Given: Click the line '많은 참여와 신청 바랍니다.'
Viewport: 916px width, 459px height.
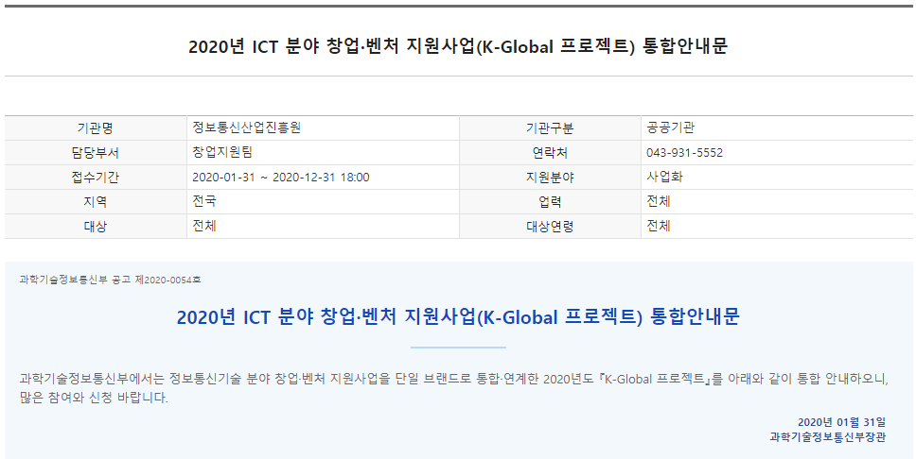Looking at the screenshot, I should [94, 399].
